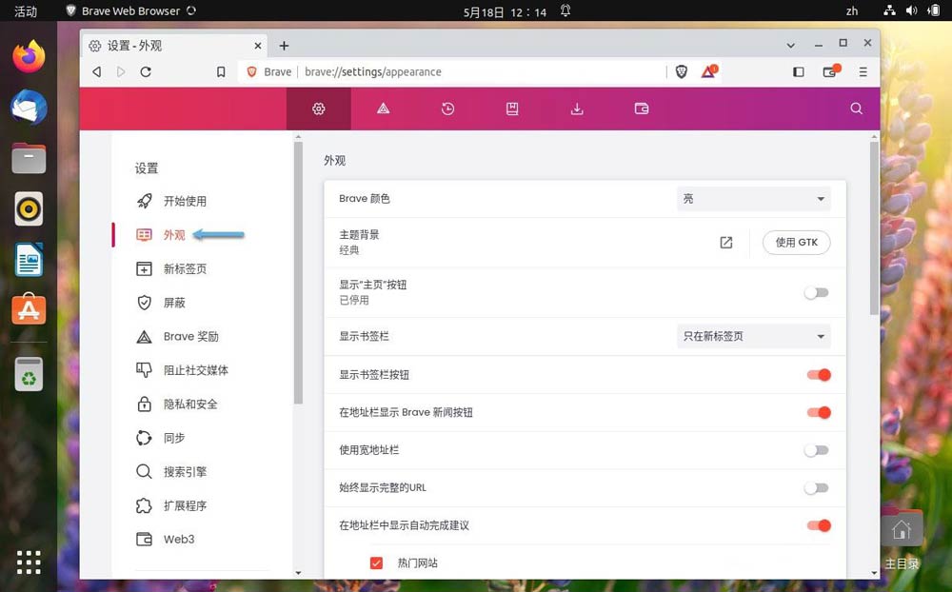
Task: Open the Downloads icon in the settings top bar
Action: pyautogui.click(x=577, y=109)
